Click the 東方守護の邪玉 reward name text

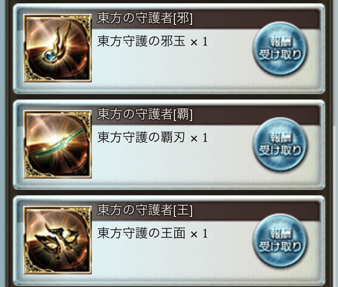141,41
